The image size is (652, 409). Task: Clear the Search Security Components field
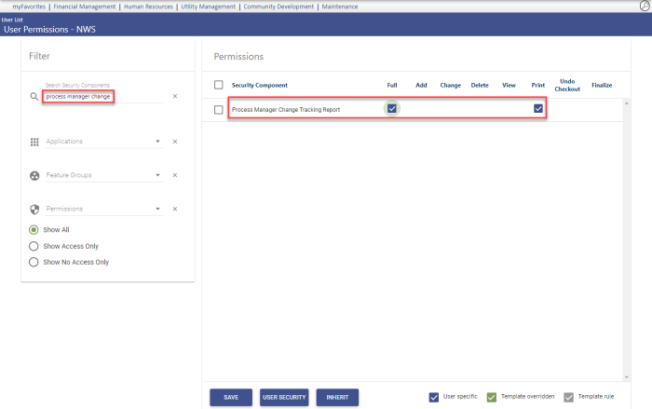click(175, 96)
